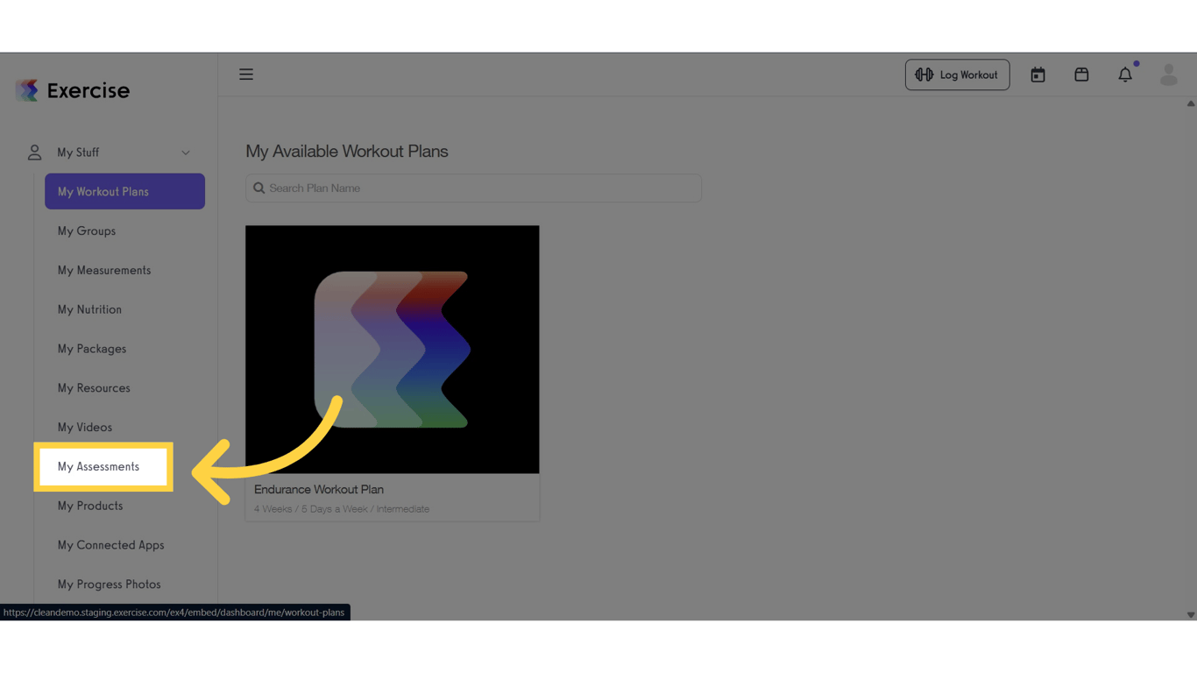Collapse the My Stuff section chevron
Image resolution: width=1197 pixels, height=673 pixels.
(x=185, y=152)
